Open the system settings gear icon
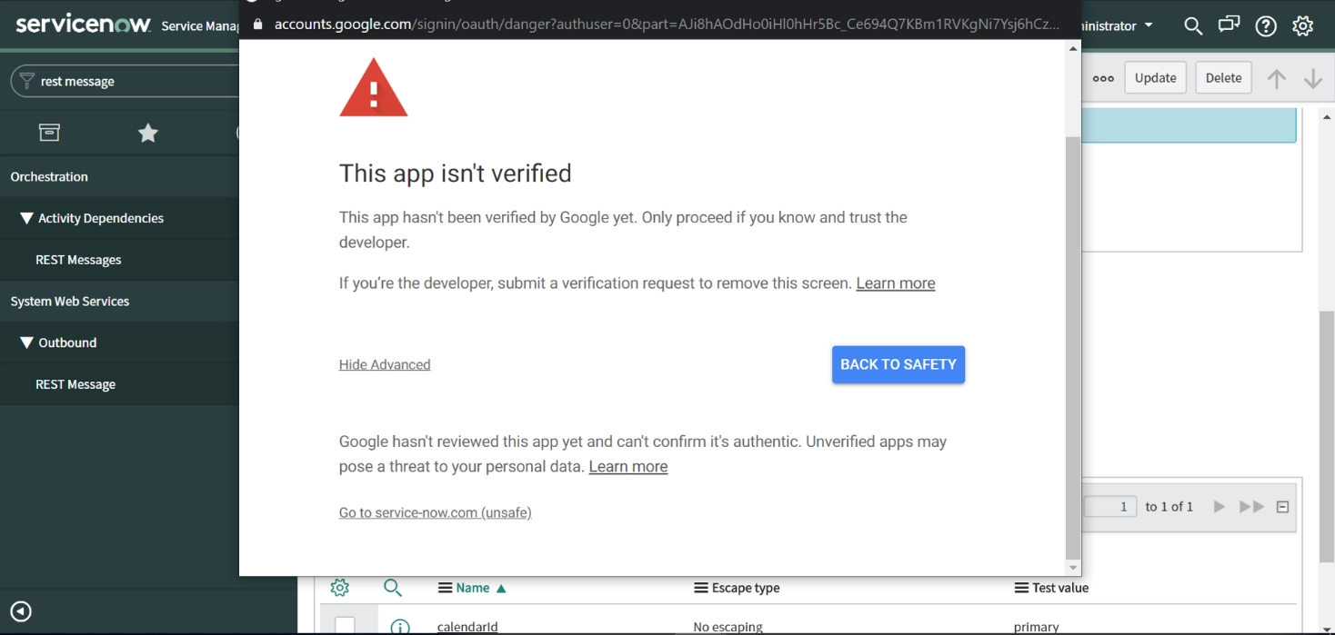 (1303, 26)
